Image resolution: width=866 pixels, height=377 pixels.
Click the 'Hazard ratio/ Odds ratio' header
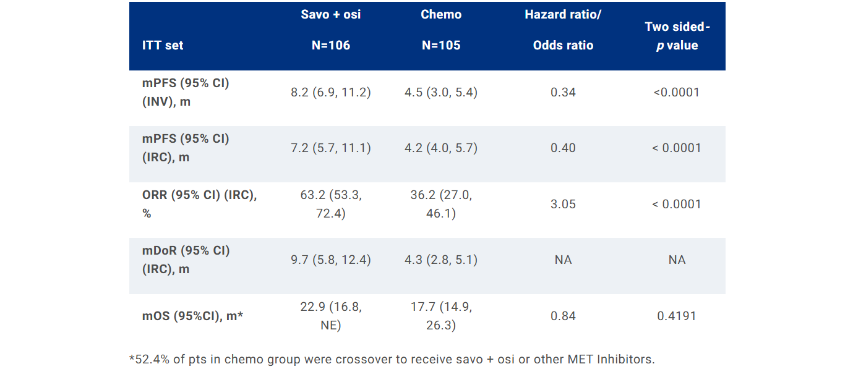pos(563,30)
